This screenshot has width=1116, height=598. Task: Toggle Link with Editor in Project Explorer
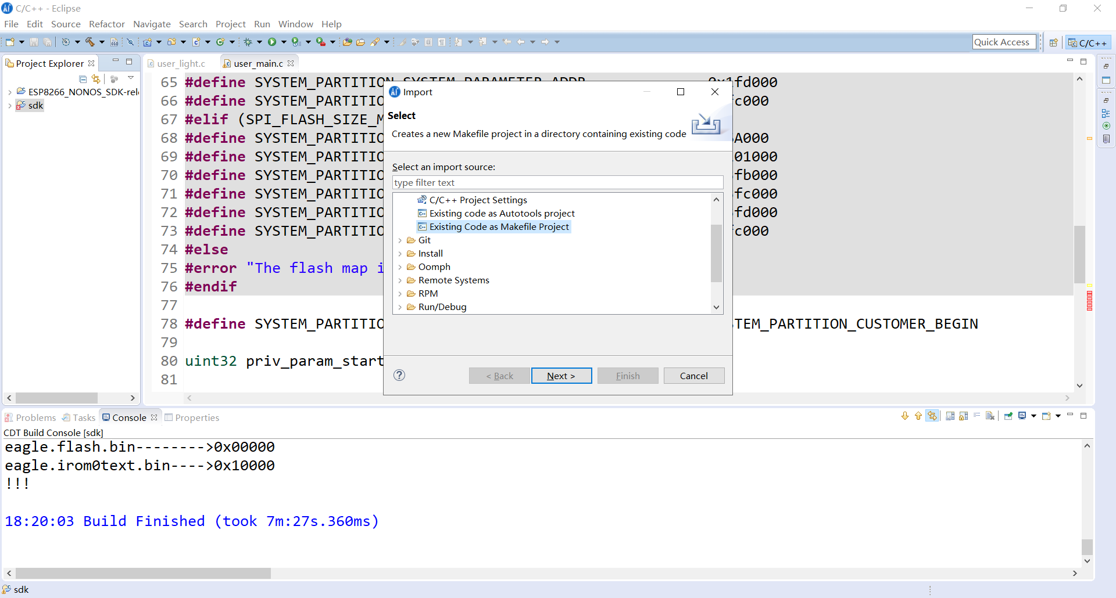(96, 78)
